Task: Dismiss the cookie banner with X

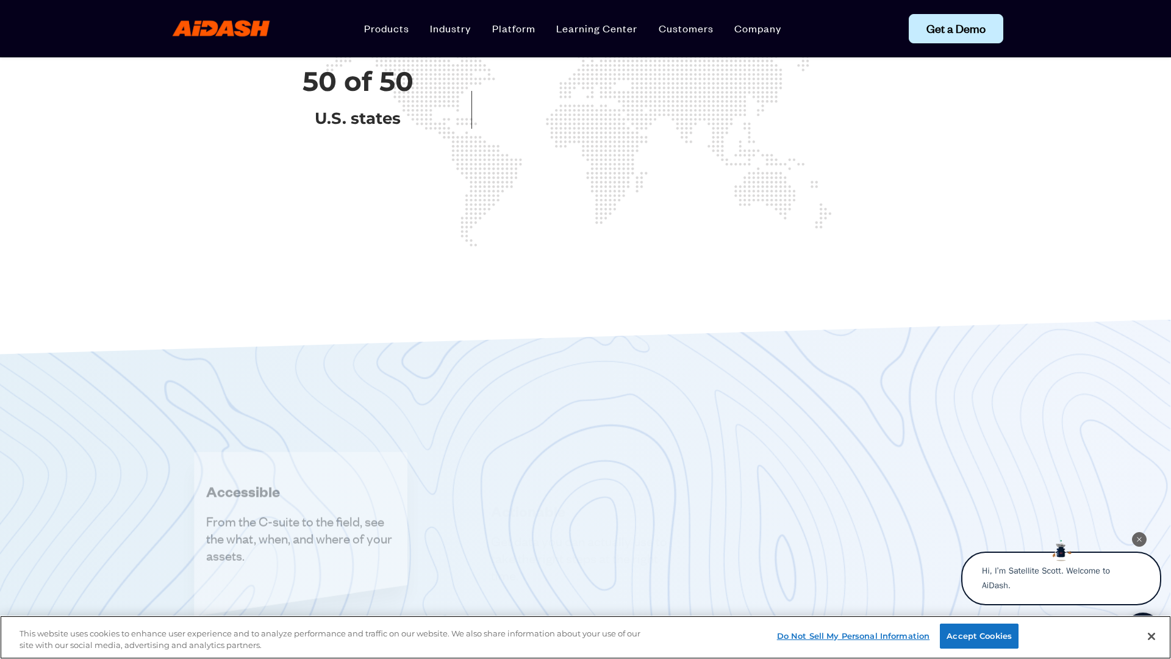Action: (1151, 636)
